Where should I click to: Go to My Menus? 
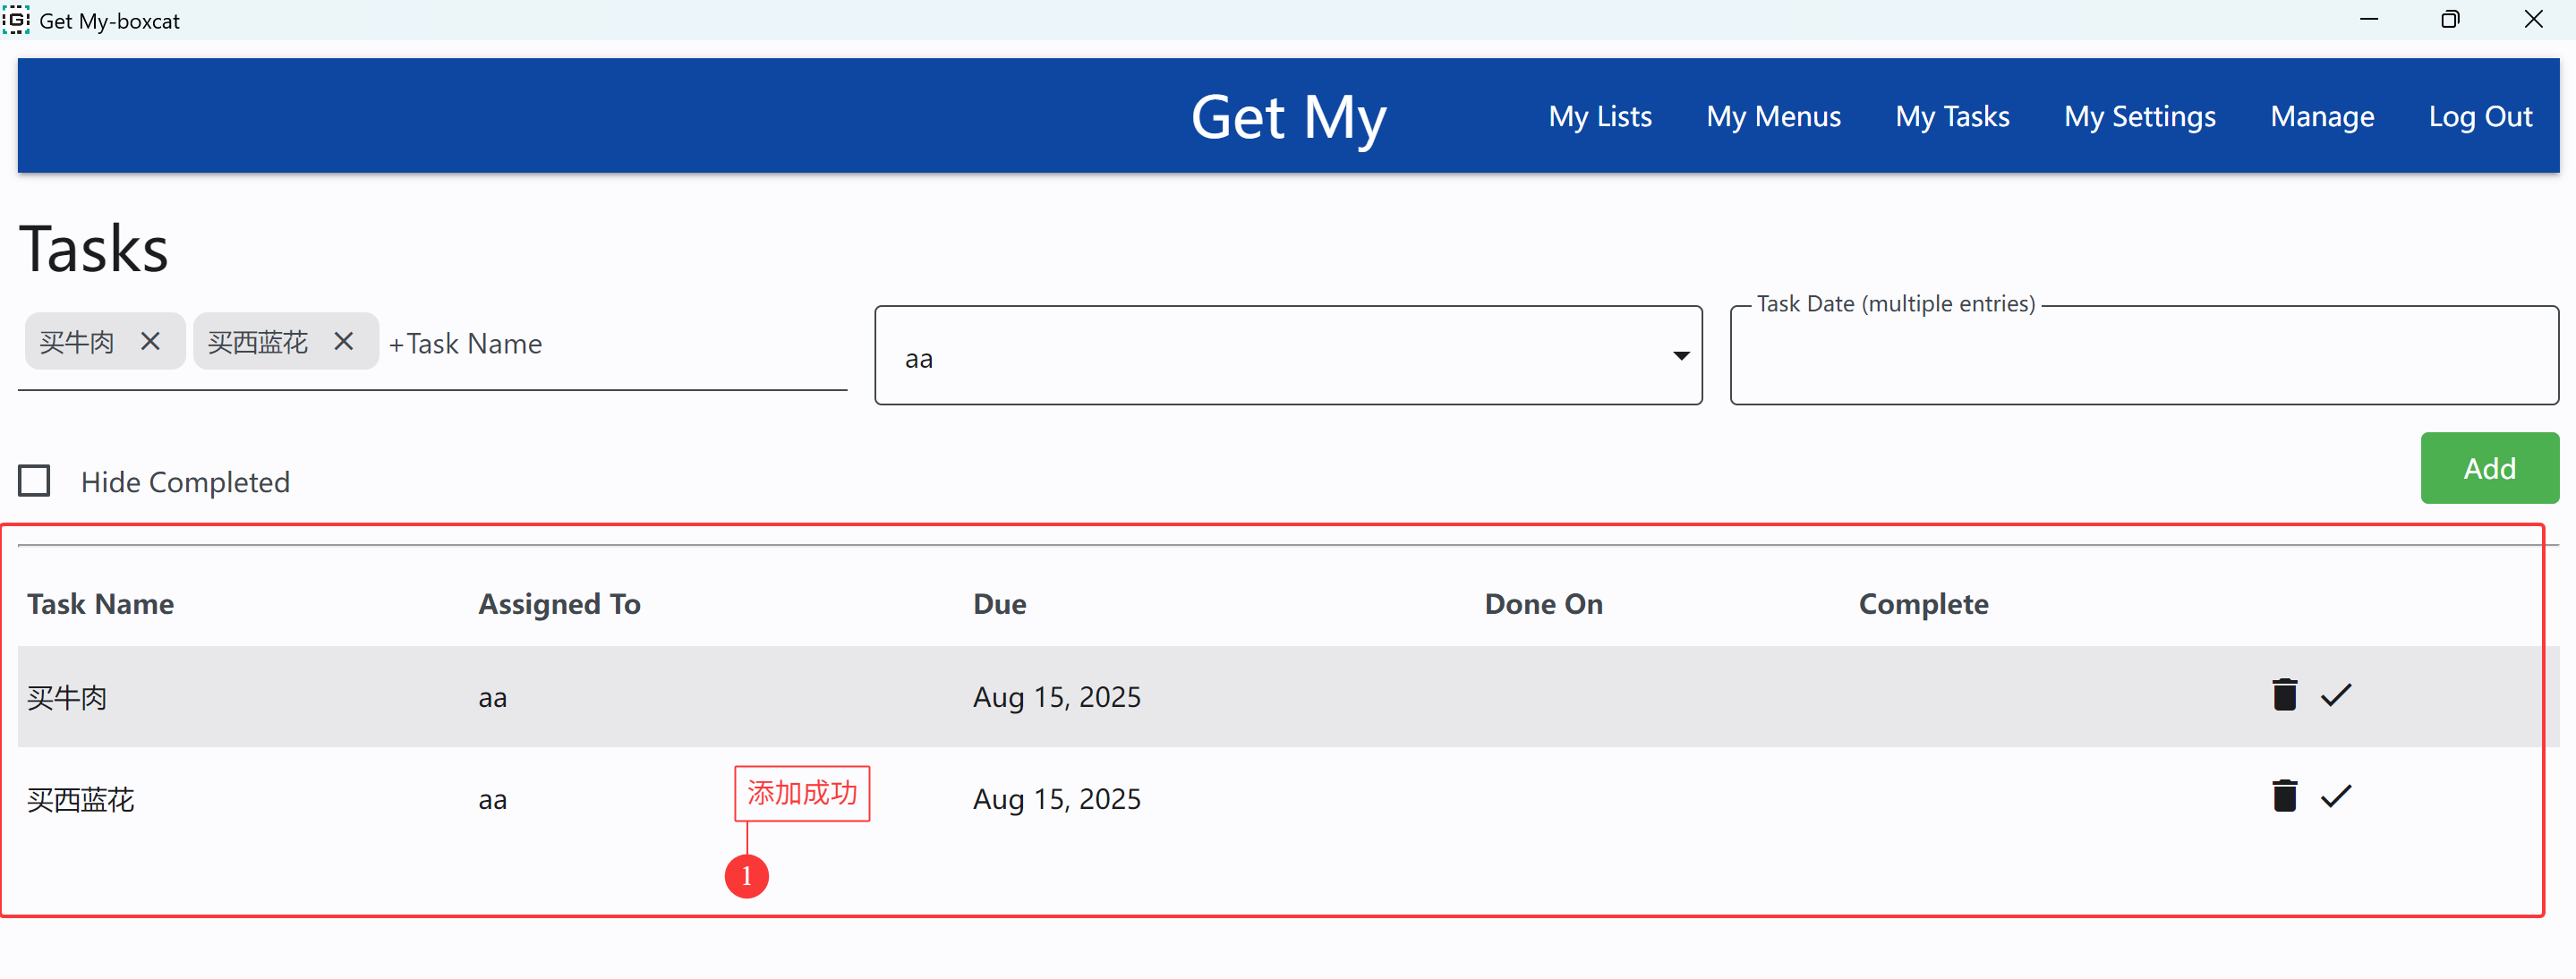pos(1773,116)
